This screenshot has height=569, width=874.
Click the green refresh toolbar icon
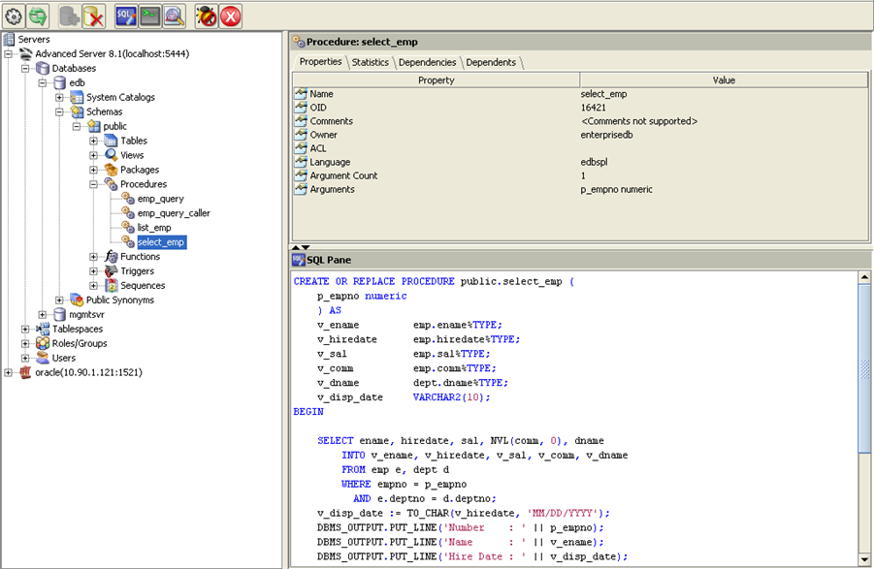tap(38, 15)
